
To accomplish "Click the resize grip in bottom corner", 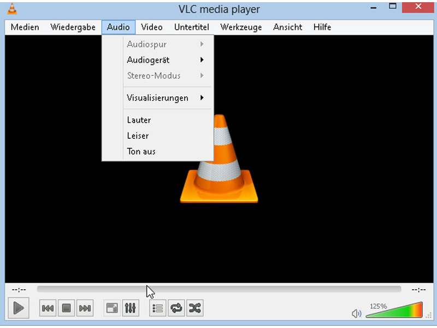I will click(x=428, y=315).
